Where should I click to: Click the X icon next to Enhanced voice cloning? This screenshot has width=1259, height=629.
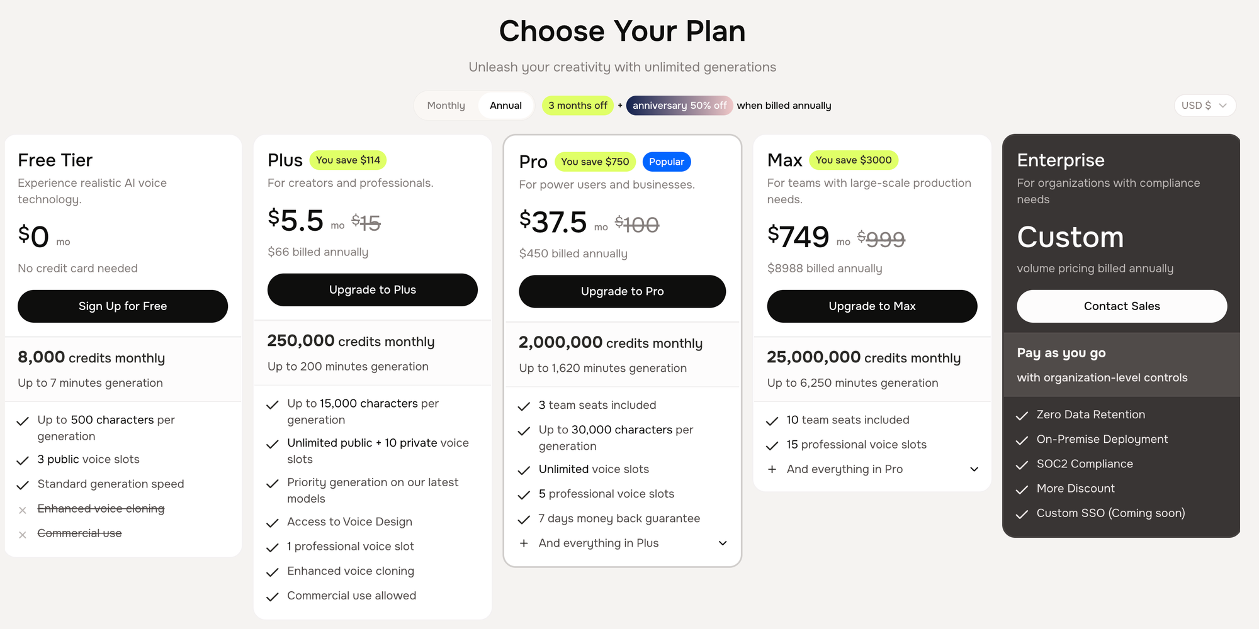click(x=23, y=510)
